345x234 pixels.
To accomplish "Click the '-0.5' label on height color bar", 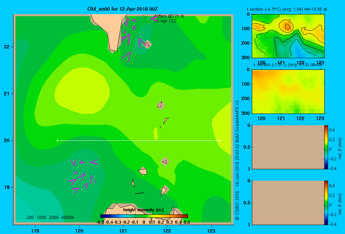I will click(x=100, y=222).
